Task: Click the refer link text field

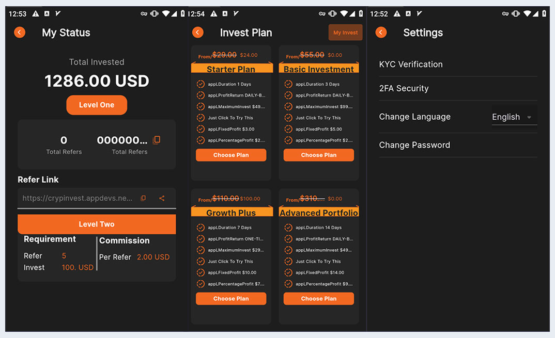Action: coord(78,198)
